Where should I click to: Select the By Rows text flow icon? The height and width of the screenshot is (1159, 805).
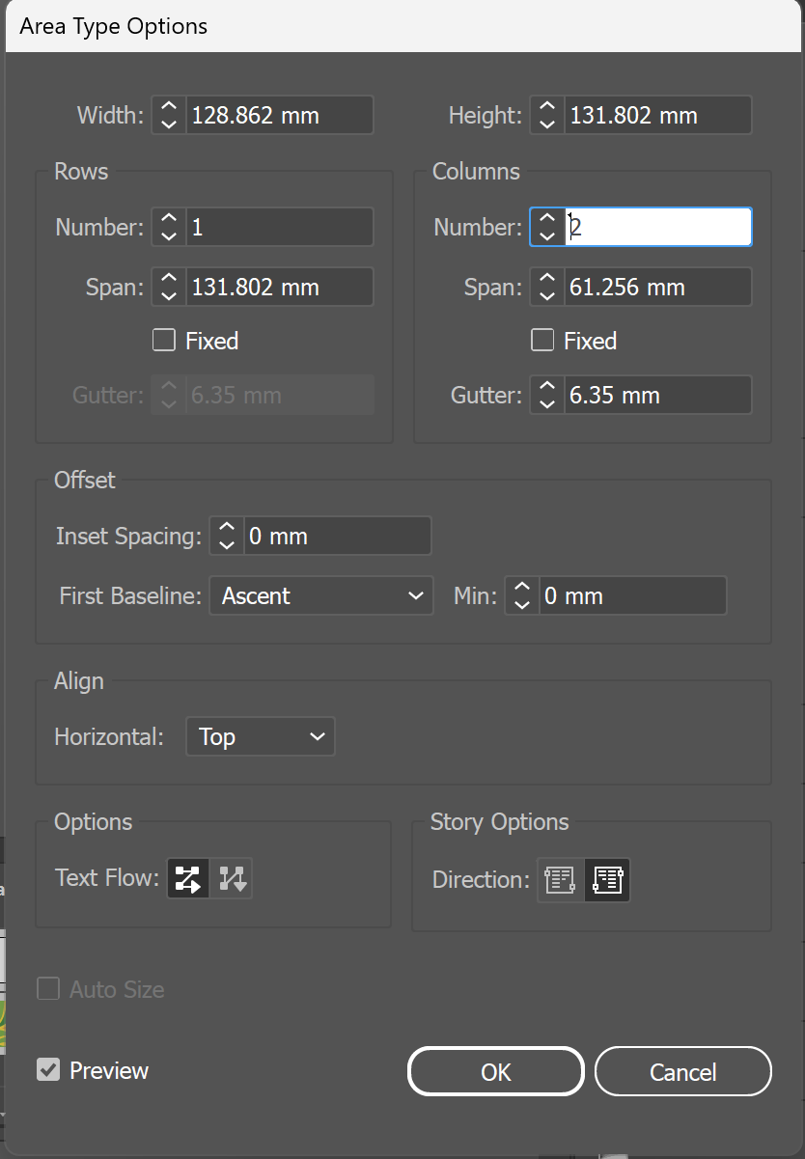(x=188, y=878)
